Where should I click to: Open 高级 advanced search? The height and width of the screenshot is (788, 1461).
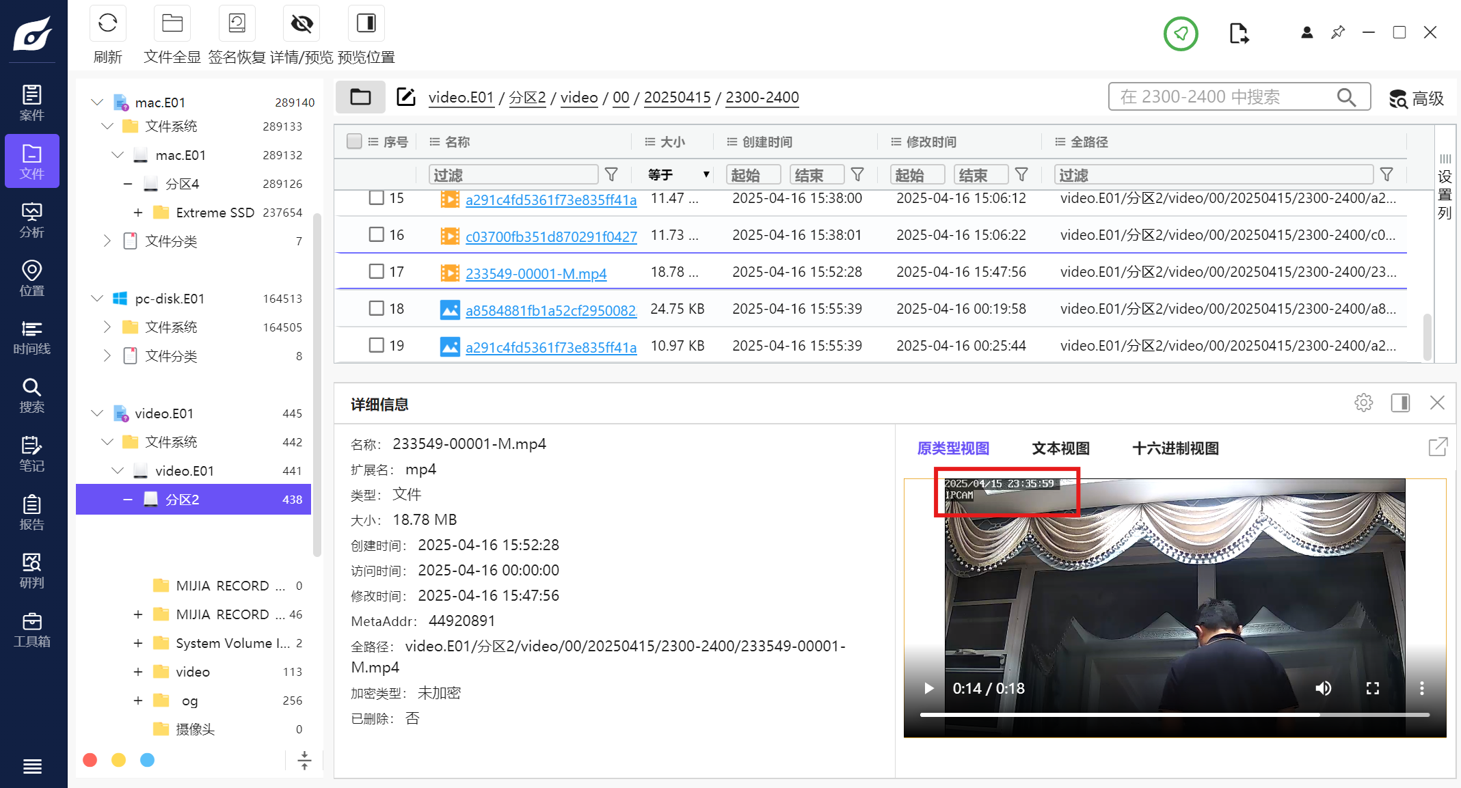(x=1417, y=98)
